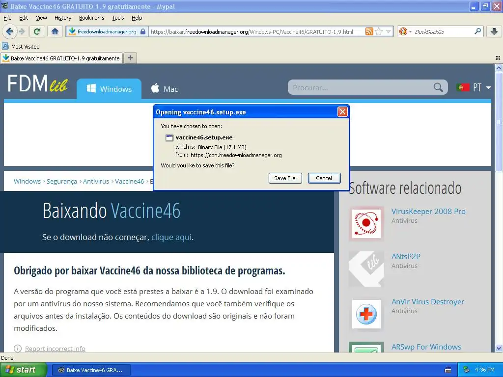Click the Report incorrect info link
The width and height of the screenshot is (503, 377).
tap(55, 349)
